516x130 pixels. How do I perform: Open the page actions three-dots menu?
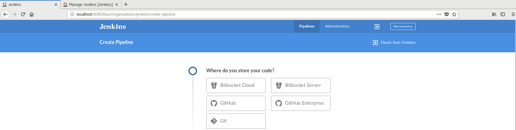click(x=439, y=14)
